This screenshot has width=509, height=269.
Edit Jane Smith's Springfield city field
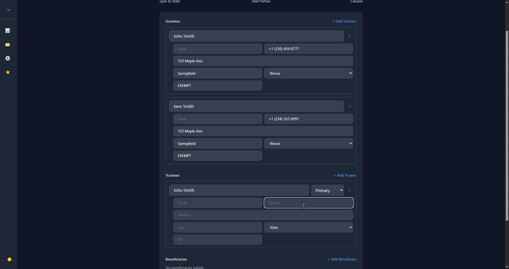coord(218,144)
